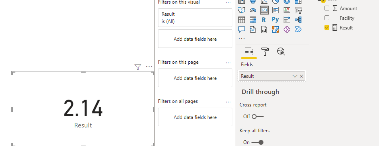This screenshot has width=379, height=146.
Task: Open the Format paint roller tab
Action: point(265,51)
